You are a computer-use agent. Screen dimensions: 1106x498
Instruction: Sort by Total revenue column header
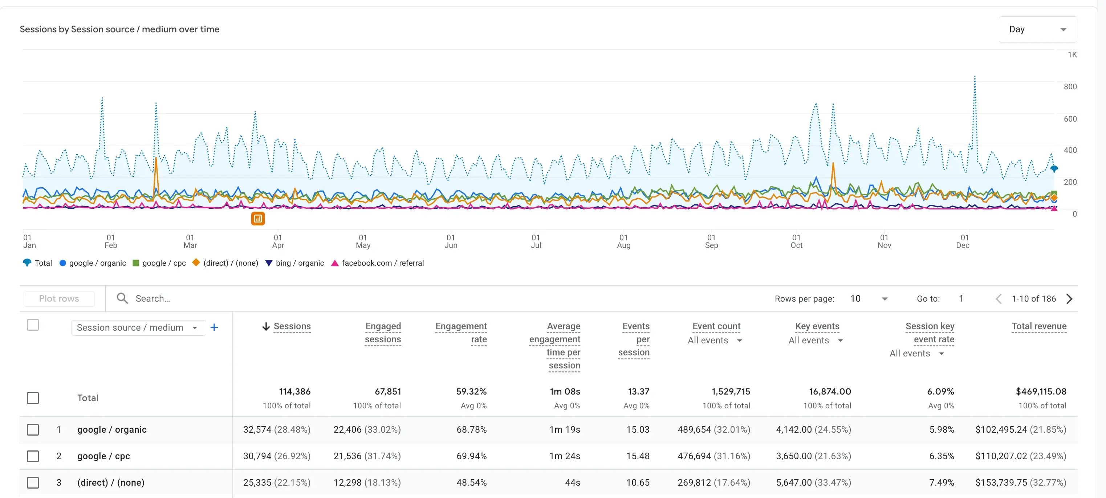pyautogui.click(x=1039, y=326)
